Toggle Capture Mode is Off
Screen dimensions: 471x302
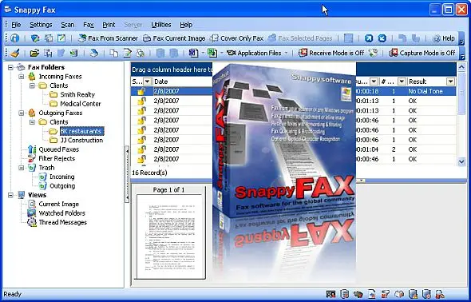point(422,54)
